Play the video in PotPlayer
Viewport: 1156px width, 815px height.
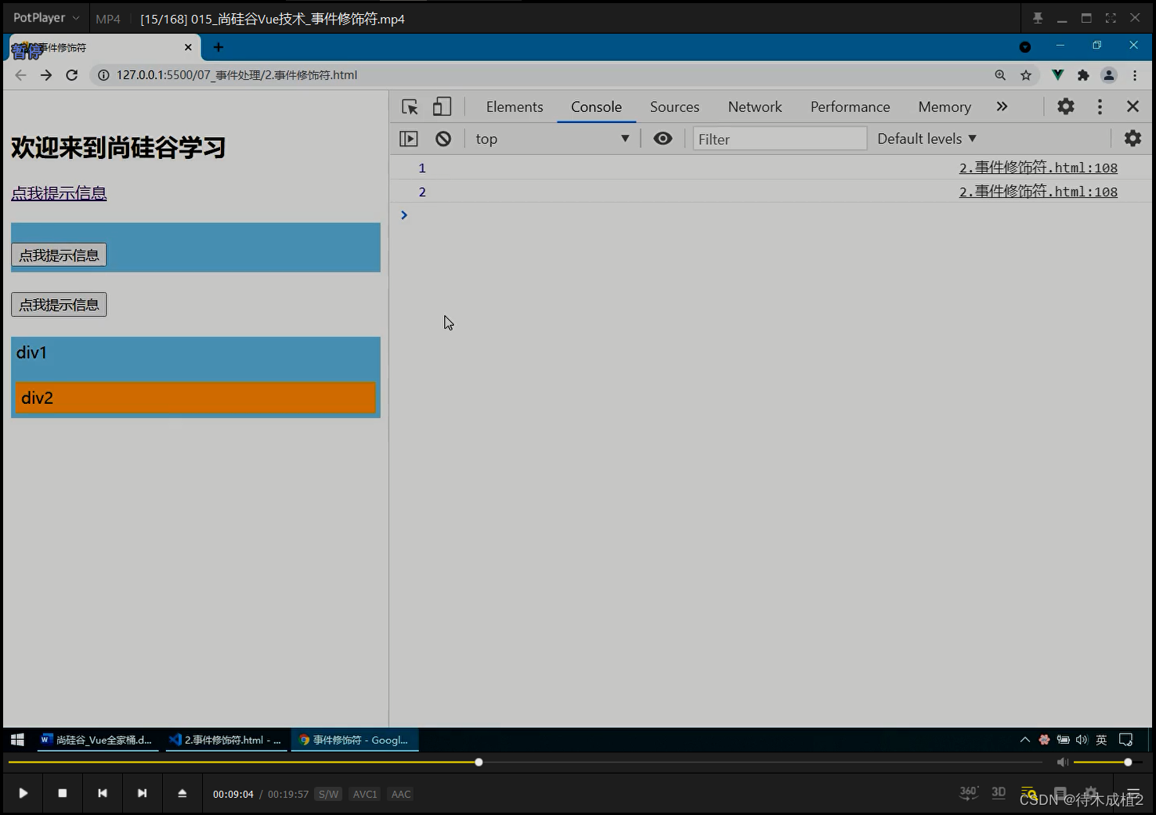pyautogui.click(x=23, y=793)
